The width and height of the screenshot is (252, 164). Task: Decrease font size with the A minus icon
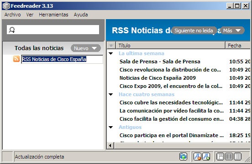tap(197, 156)
